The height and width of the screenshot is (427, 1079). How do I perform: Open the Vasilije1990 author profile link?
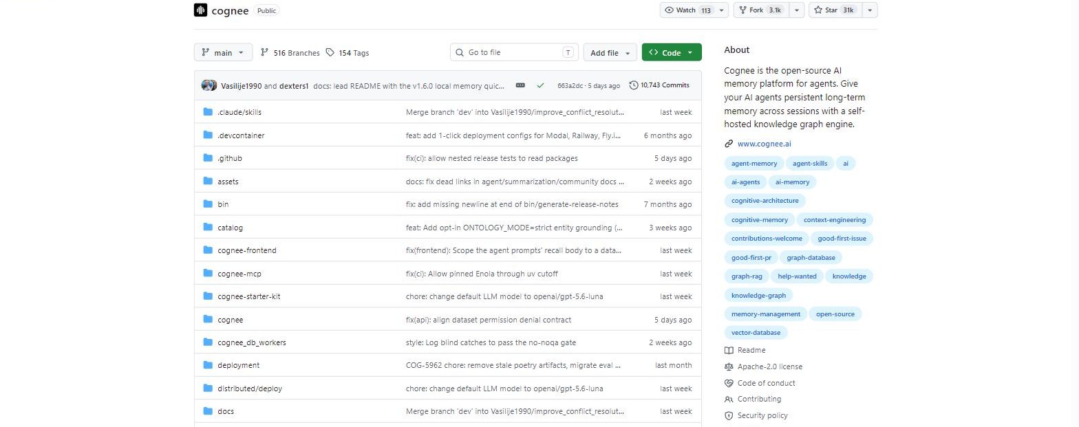coord(242,86)
